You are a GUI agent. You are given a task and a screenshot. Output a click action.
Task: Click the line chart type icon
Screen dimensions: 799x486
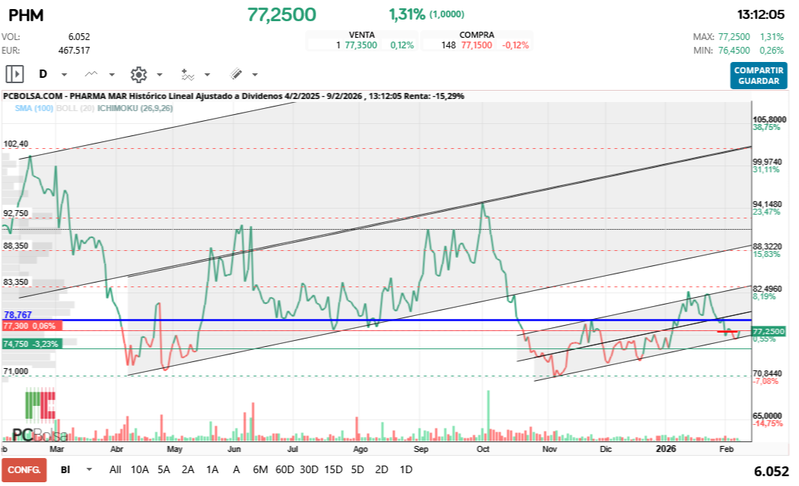pos(92,74)
